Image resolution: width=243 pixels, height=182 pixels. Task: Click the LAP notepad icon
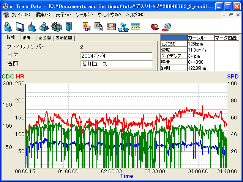coord(166,27)
